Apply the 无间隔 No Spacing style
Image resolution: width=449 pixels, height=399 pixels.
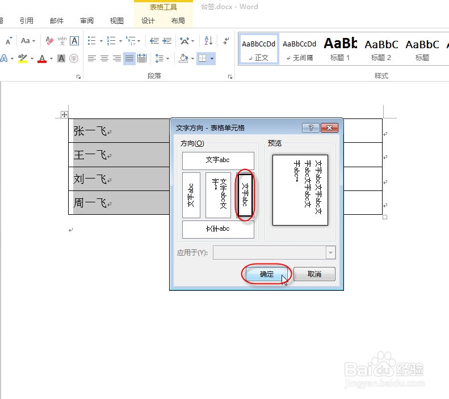[x=300, y=49]
